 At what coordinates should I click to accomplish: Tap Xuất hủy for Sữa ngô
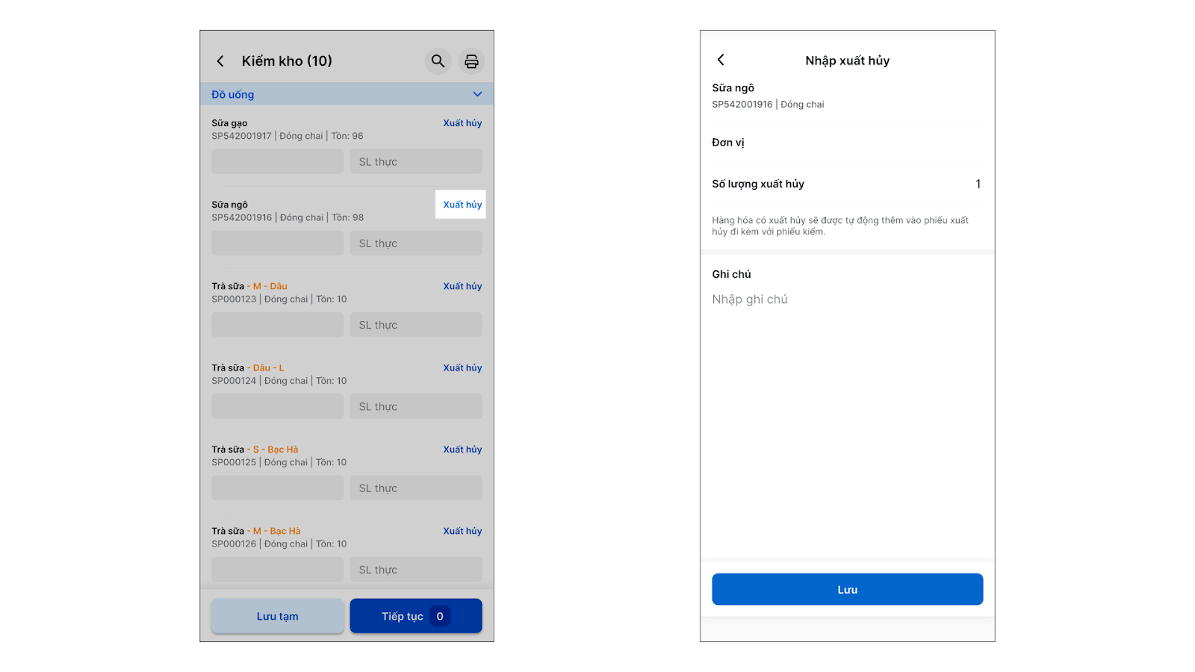(462, 205)
